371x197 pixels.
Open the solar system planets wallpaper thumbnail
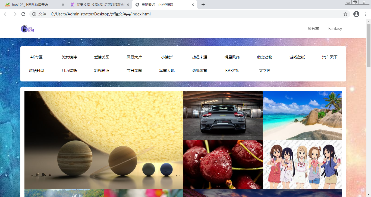coord(104,140)
